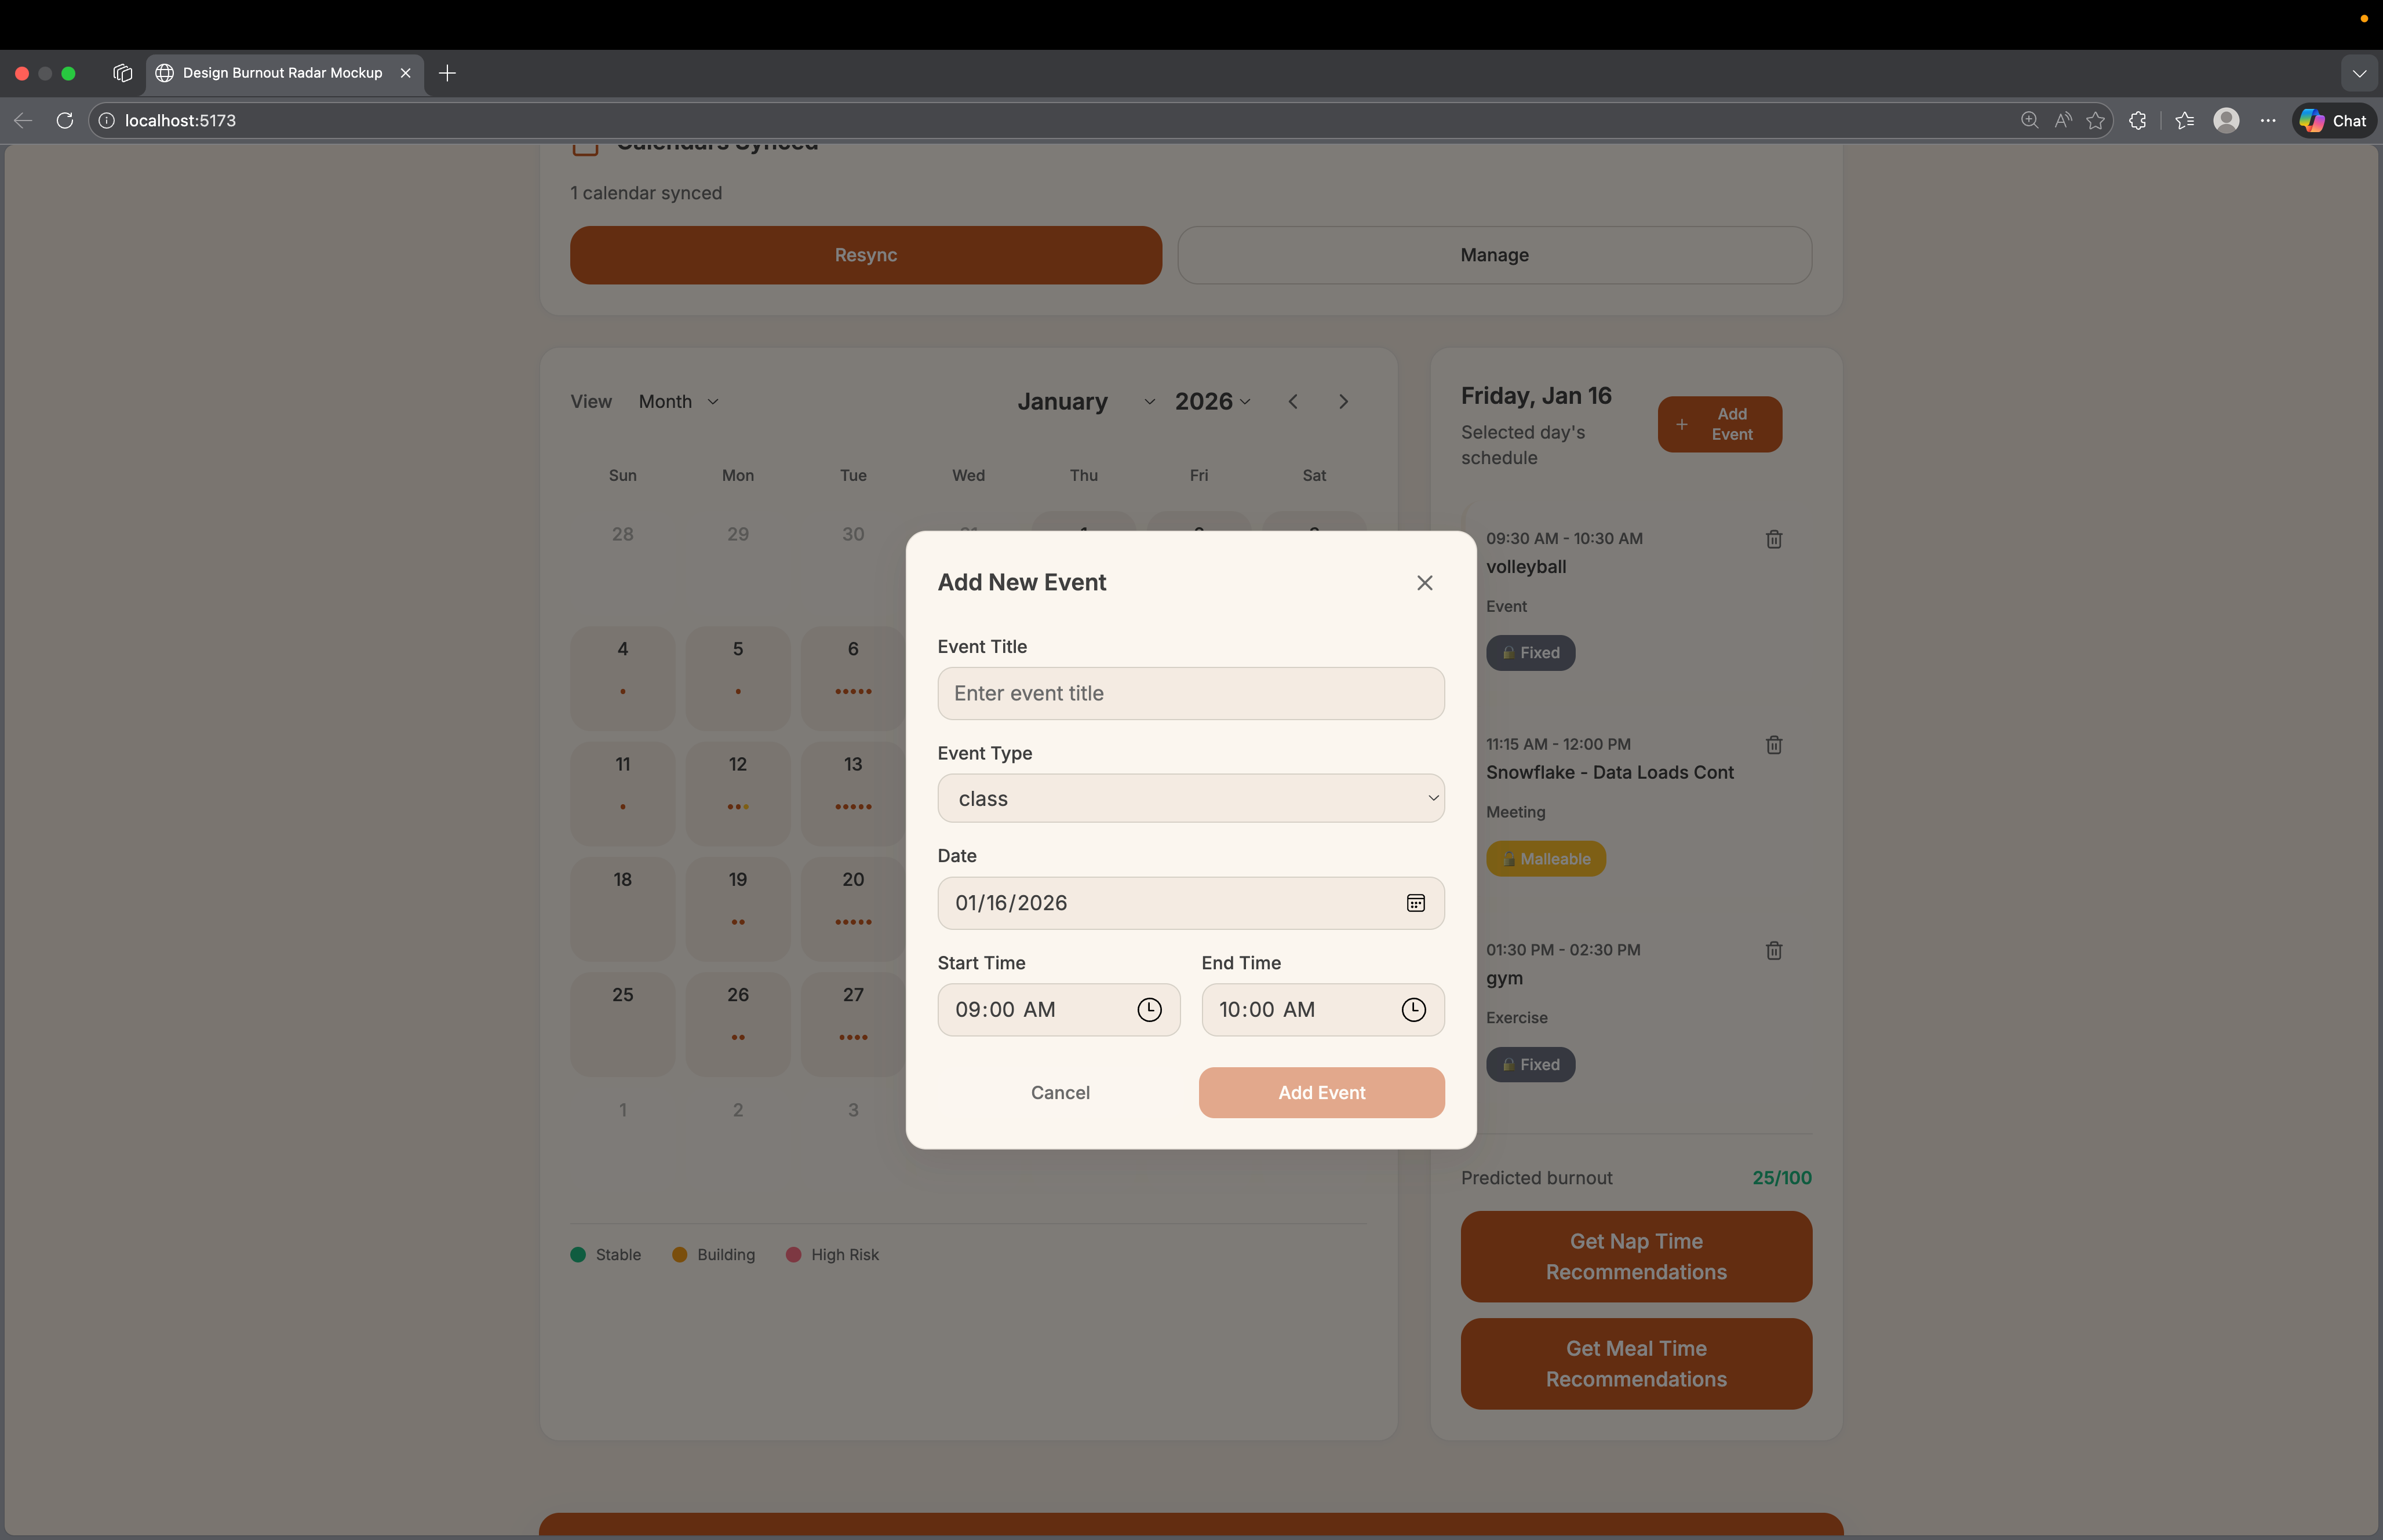Open a new browser tab
Screen dimensions: 2383x1540
[447, 73]
